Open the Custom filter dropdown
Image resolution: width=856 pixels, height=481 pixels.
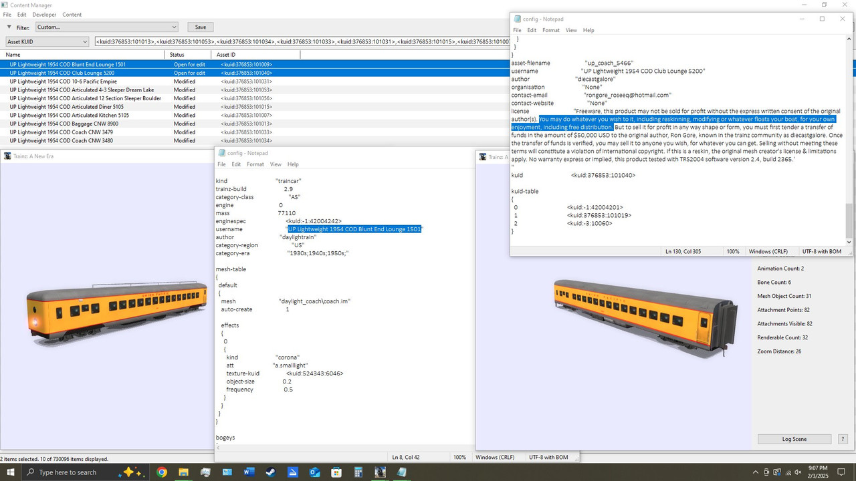coord(106,27)
